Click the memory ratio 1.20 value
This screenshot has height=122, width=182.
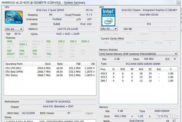141,116
